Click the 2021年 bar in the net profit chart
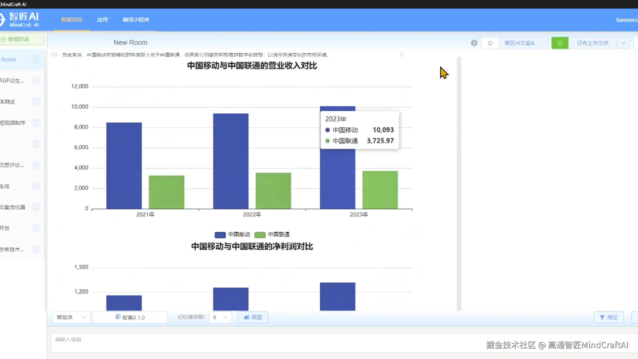 (124, 303)
